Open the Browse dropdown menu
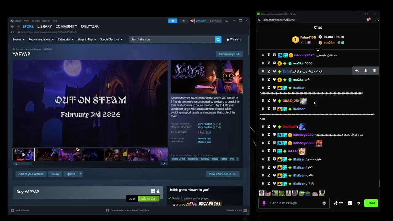The width and height of the screenshot is (393, 221). click(x=18, y=39)
